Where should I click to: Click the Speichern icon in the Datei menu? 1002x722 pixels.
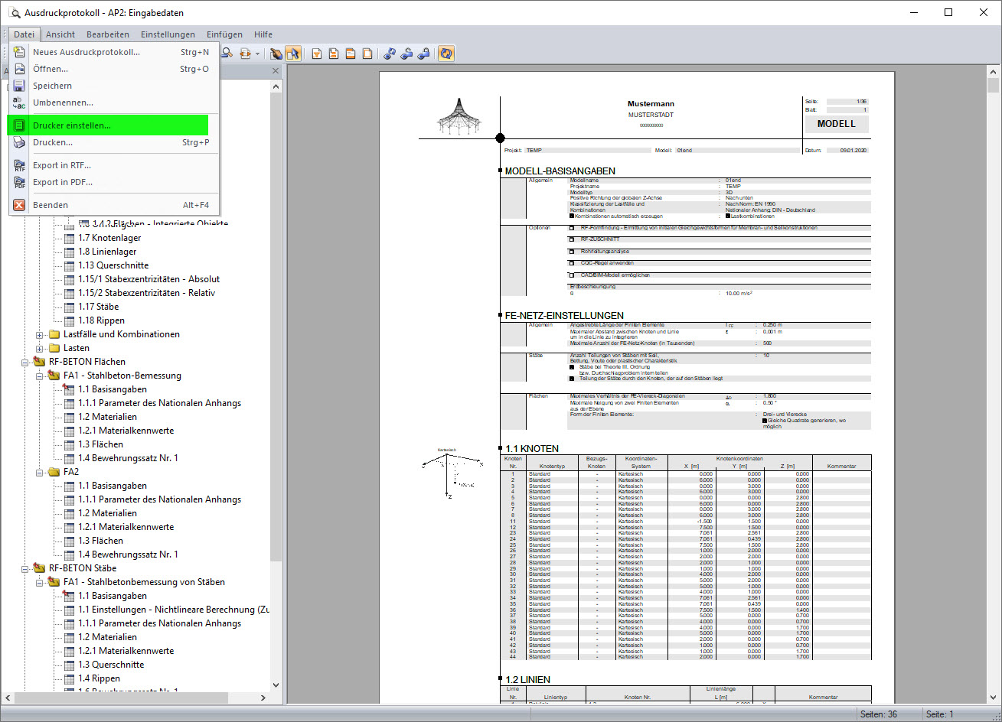(19, 86)
